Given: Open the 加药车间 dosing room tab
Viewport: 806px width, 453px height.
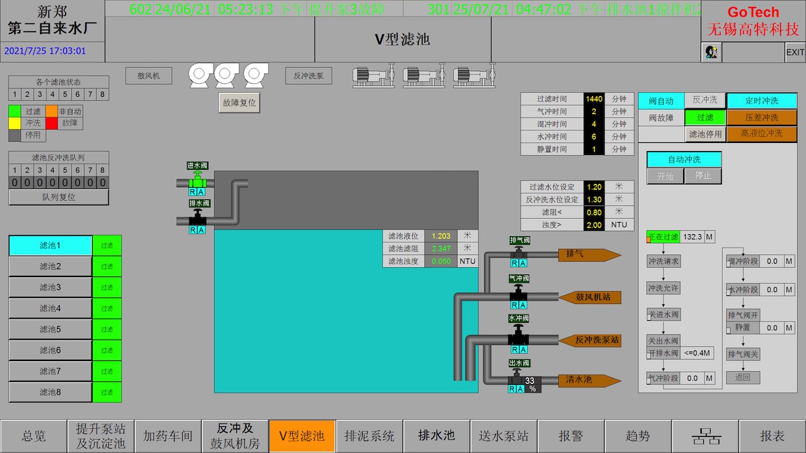Looking at the screenshot, I should pos(168,436).
